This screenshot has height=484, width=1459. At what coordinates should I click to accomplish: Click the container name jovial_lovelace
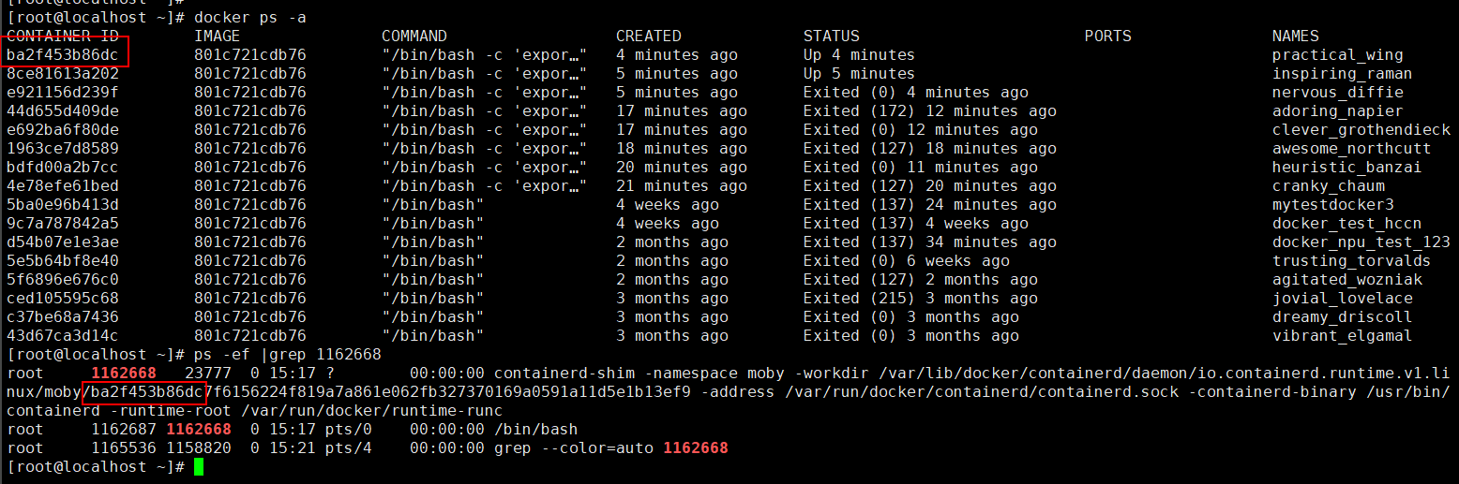tap(1343, 299)
